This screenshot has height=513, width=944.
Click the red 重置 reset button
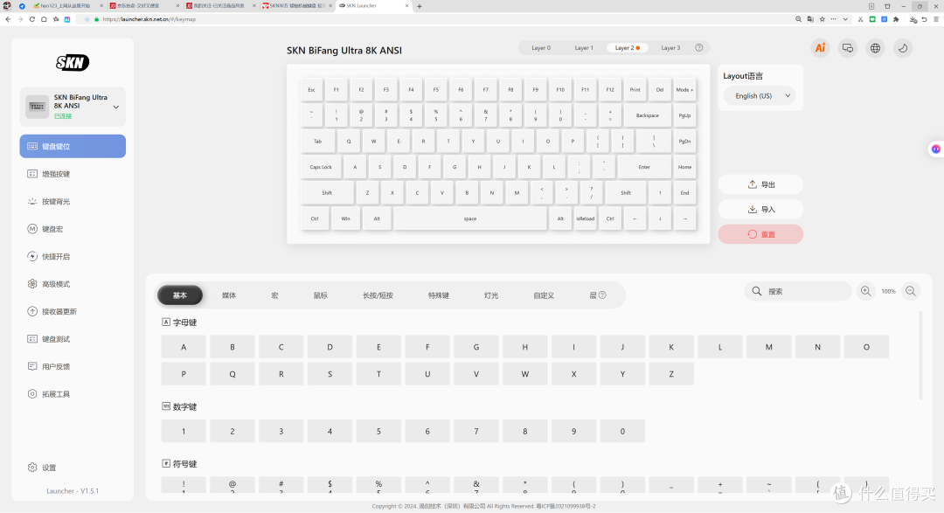(761, 234)
